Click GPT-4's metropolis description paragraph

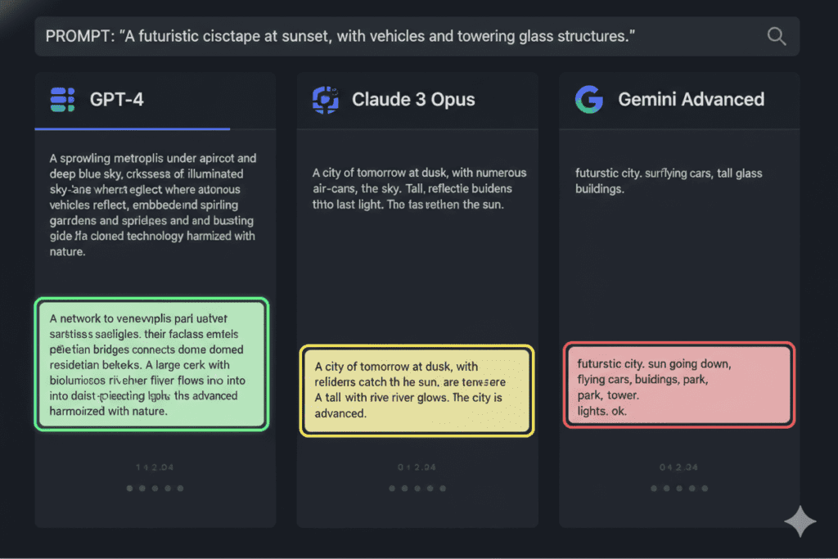click(x=151, y=205)
